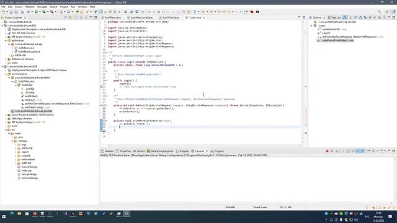
Task: Open the notification center in the taskbar
Action: point(390,217)
